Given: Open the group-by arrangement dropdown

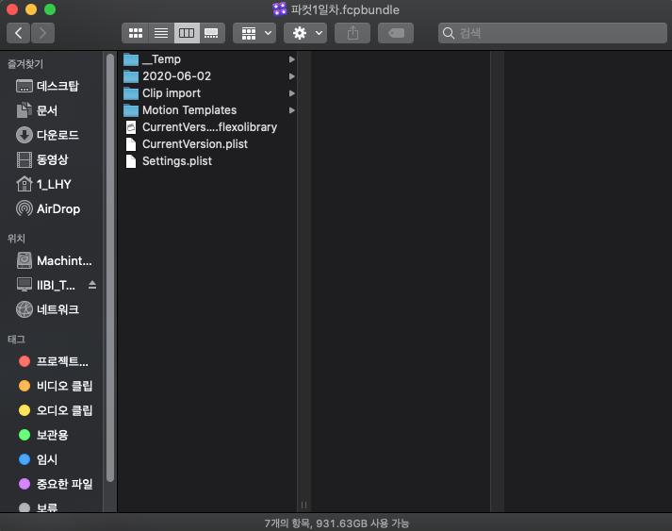Looking at the screenshot, I should click(254, 33).
